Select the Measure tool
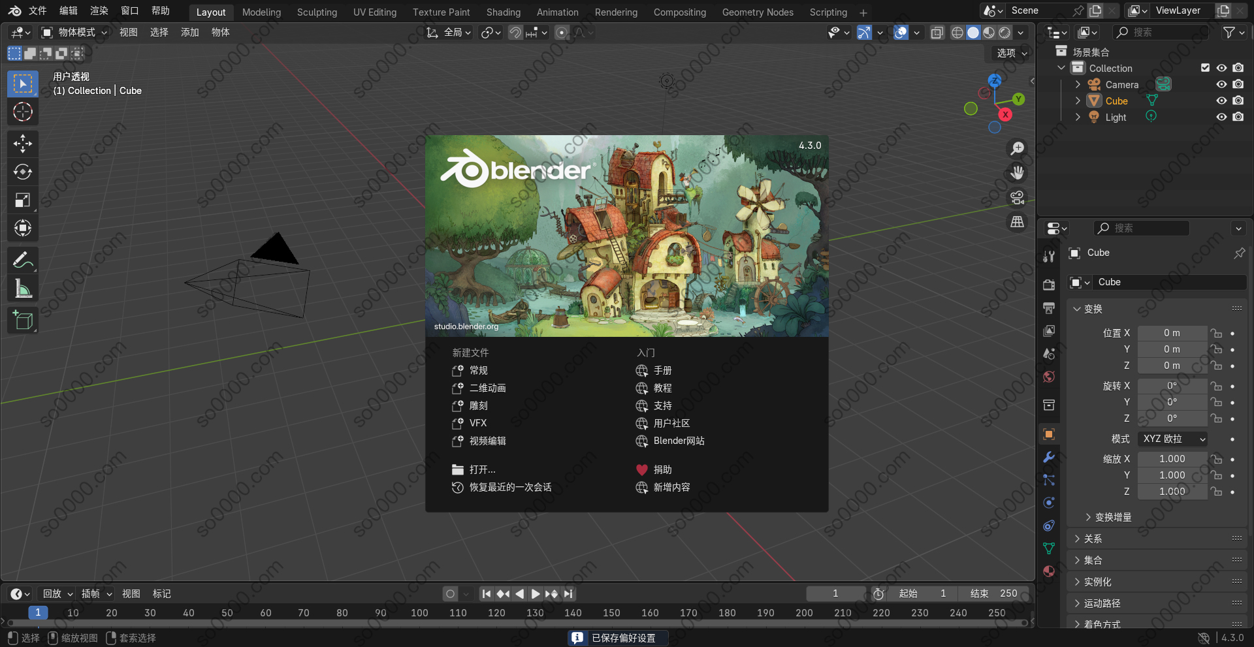The width and height of the screenshot is (1254, 647). tap(23, 288)
